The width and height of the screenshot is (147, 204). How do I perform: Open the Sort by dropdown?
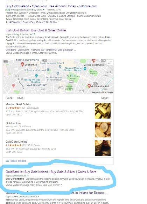tap(106, 98)
